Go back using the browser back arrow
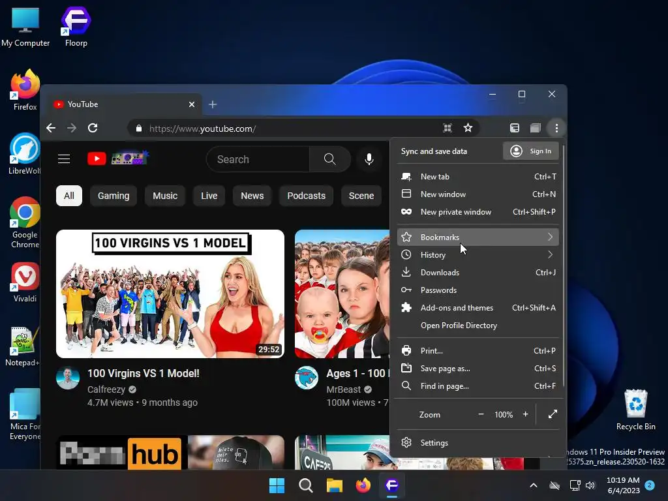This screenshot has width=668, height=501. [x=51, y=129]
